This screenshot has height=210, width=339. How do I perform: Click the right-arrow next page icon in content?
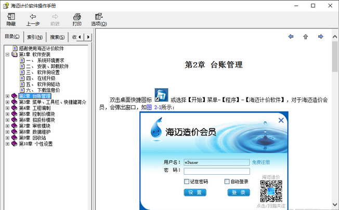[x=321, y=36]
